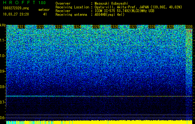195x124 pixels.
Task: Click the meteor label
Action: pyautogui.click(x=44, y=10)
